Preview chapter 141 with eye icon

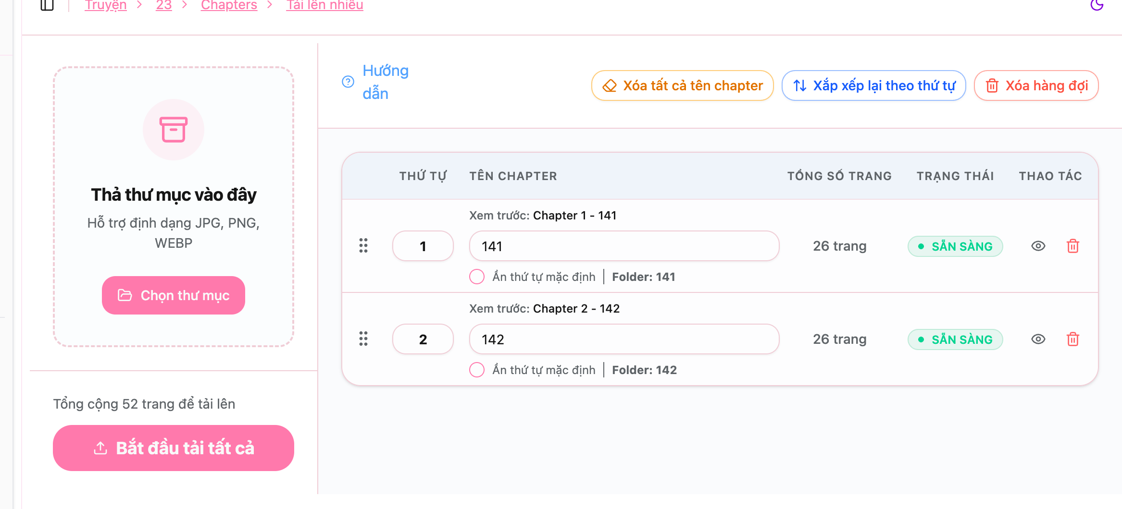tap(1038, 246)
